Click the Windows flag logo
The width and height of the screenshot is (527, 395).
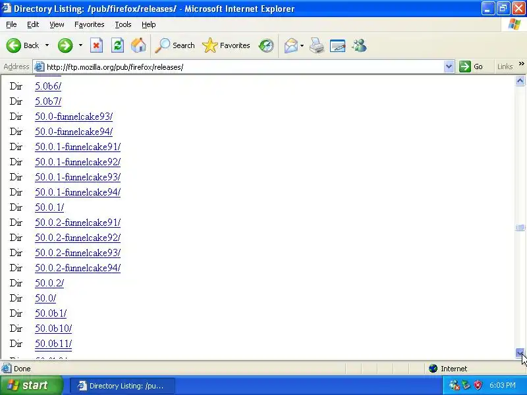tap(514, 24)
